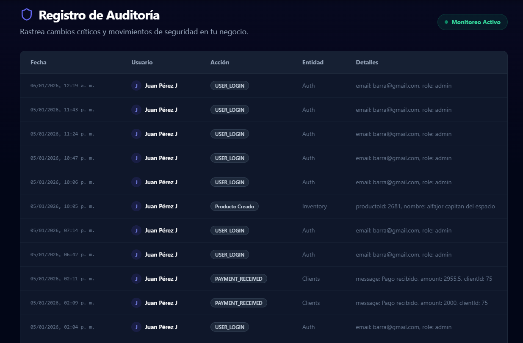Click the avatar in the Producto Creado row

136,206
